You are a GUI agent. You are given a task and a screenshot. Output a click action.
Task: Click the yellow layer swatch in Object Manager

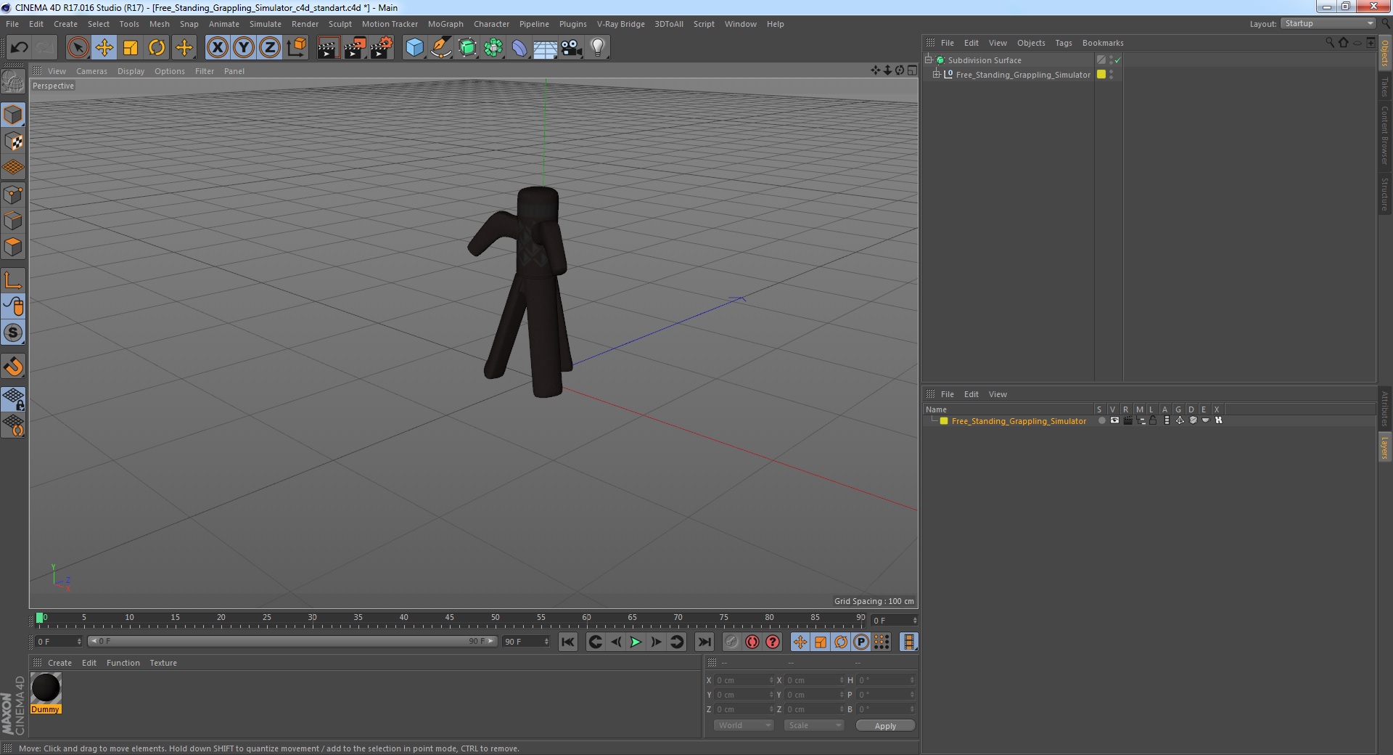coord(1101,74)
